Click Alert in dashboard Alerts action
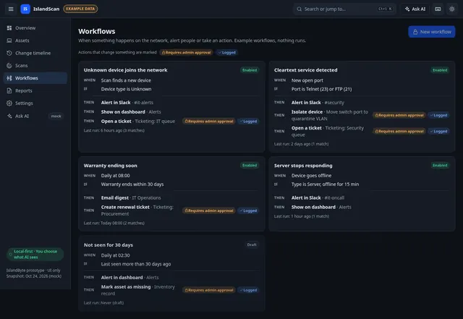The height and width of the screenshot is (319, 463). click(129, 278)
